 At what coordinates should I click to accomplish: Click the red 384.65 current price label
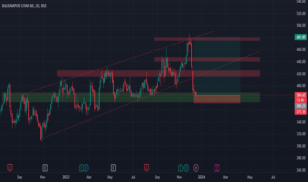coord(300,95)
